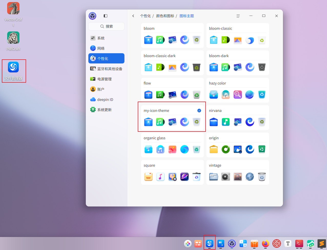The image size is (327, 250).
Task: Switch to the nirvana icon theme
Action: pyautogui.click(x=238, y=117)
